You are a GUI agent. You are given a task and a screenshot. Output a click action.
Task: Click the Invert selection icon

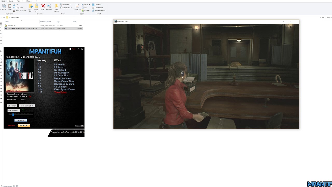[93, 11]
